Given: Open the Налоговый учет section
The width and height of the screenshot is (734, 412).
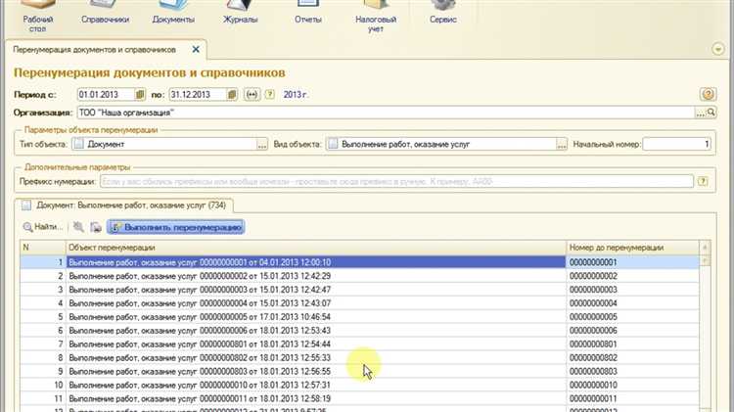Looking at the screenshot, I should pyautogui.click(x=375, y=14).
